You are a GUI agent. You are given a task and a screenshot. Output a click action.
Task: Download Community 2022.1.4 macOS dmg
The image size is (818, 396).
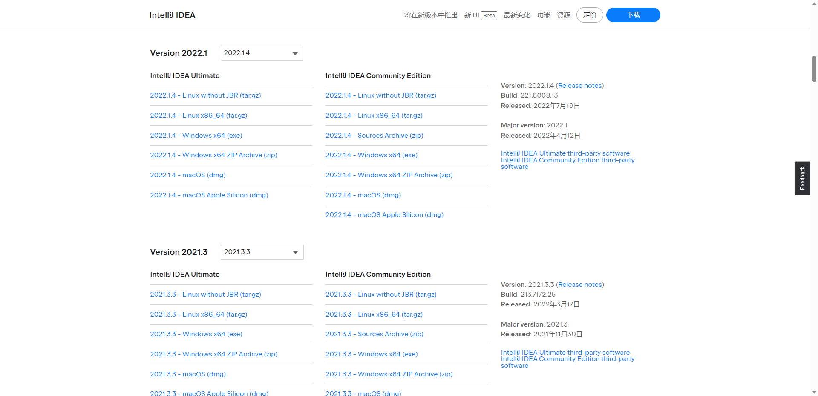click(x=363, y=195)
